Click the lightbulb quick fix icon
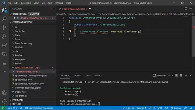 (x=70, y=31)
